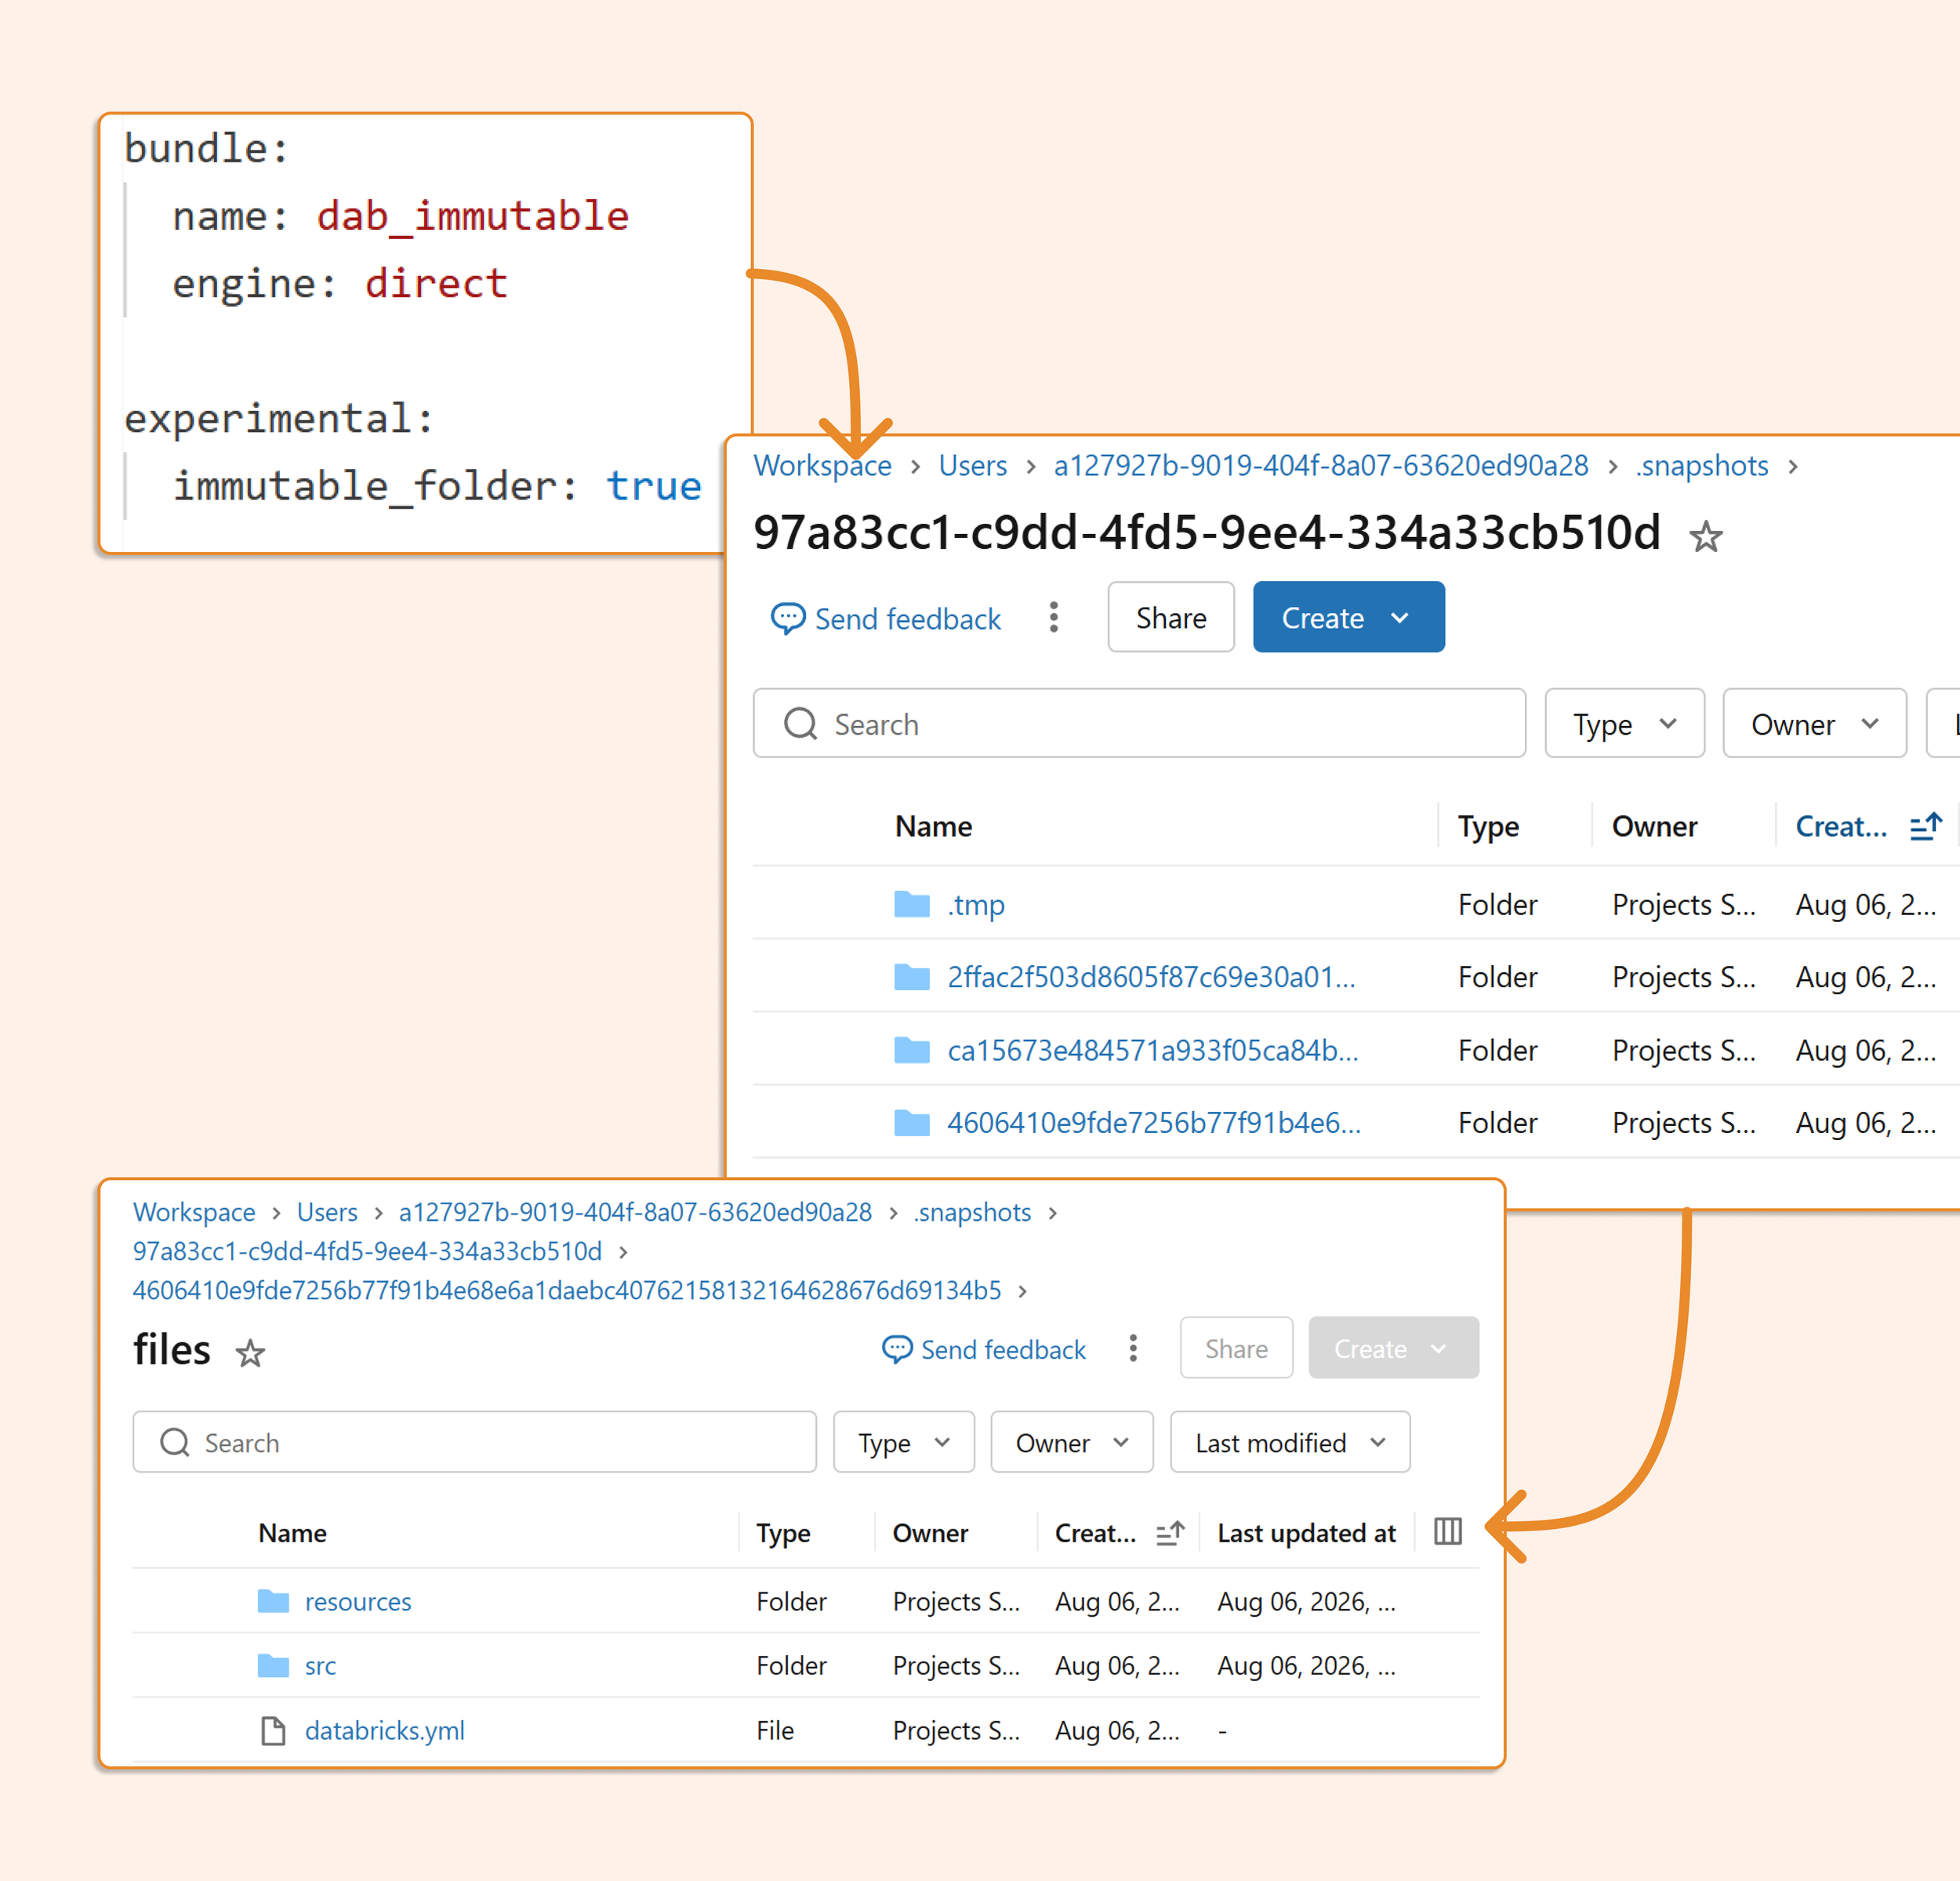1960x1881 pixels.
Task: Click disabled Share button in files panel
Action: [1236, 1348]
